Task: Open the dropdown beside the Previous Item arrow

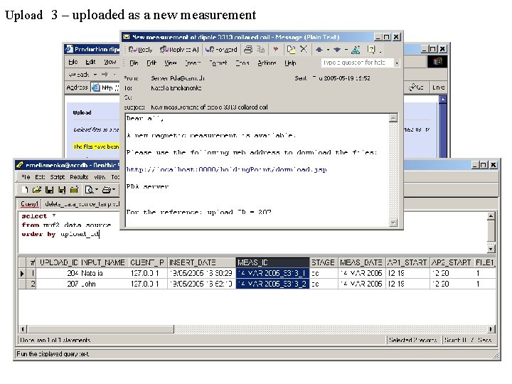Action: (x=328, y=50)
